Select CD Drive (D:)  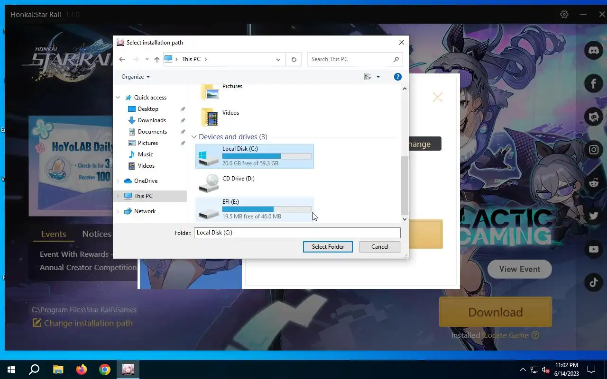(x=255, y=183)
